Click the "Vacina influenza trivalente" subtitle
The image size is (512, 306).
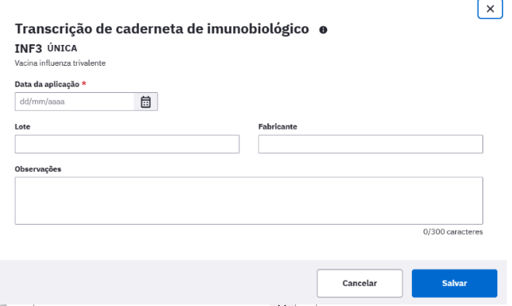tap(60, 64)
